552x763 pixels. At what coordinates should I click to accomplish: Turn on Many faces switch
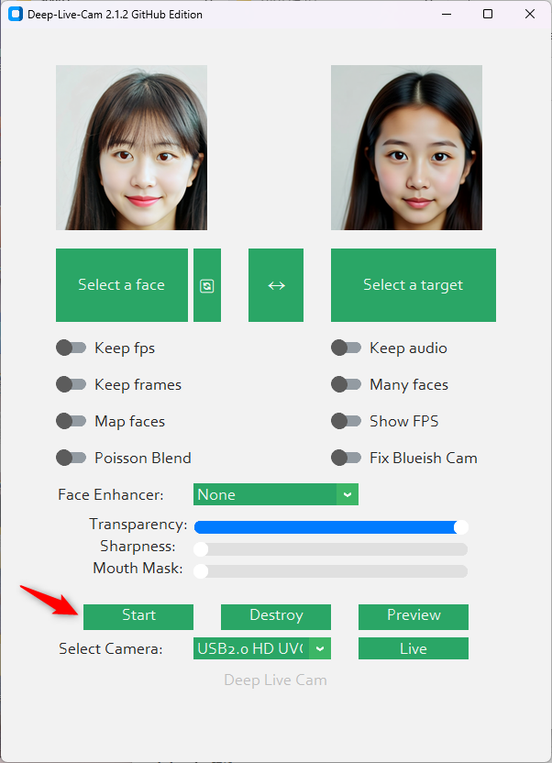tap(346, 384)
